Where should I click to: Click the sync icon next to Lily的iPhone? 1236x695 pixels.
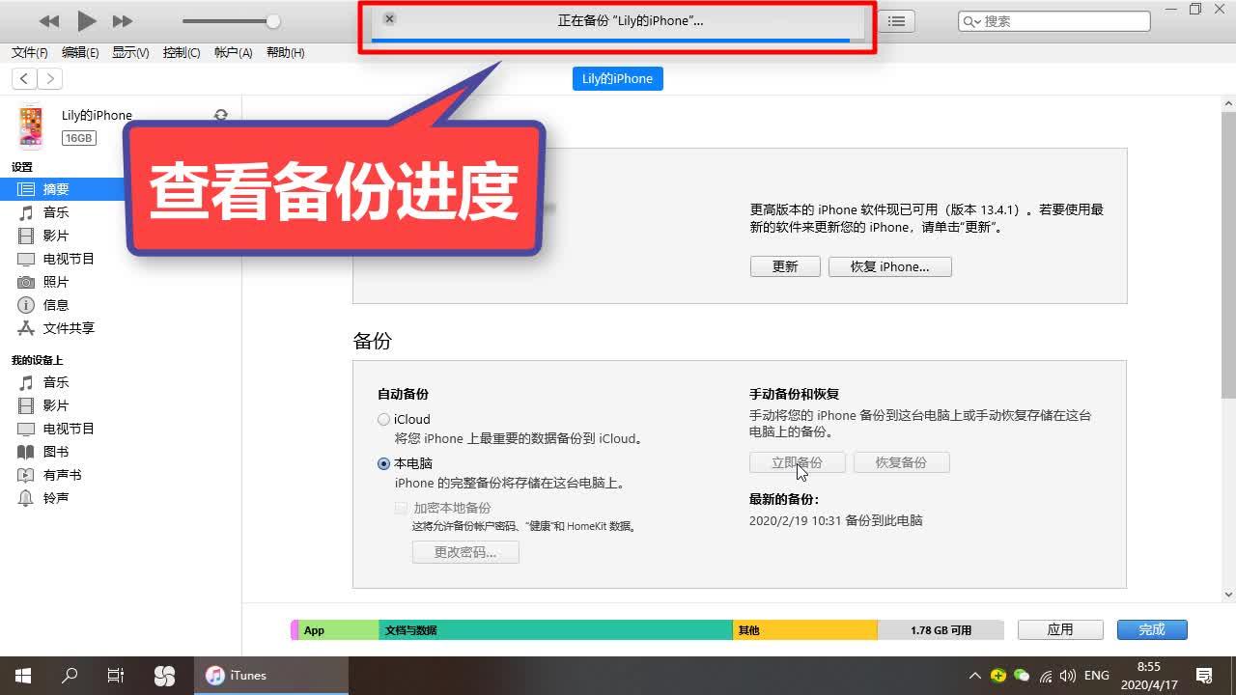[221, 115]
